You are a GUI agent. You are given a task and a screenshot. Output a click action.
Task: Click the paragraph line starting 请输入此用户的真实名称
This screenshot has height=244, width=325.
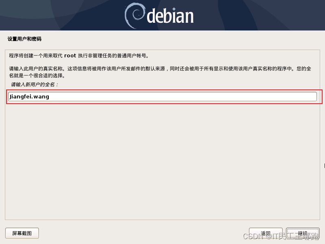point(160,69)
